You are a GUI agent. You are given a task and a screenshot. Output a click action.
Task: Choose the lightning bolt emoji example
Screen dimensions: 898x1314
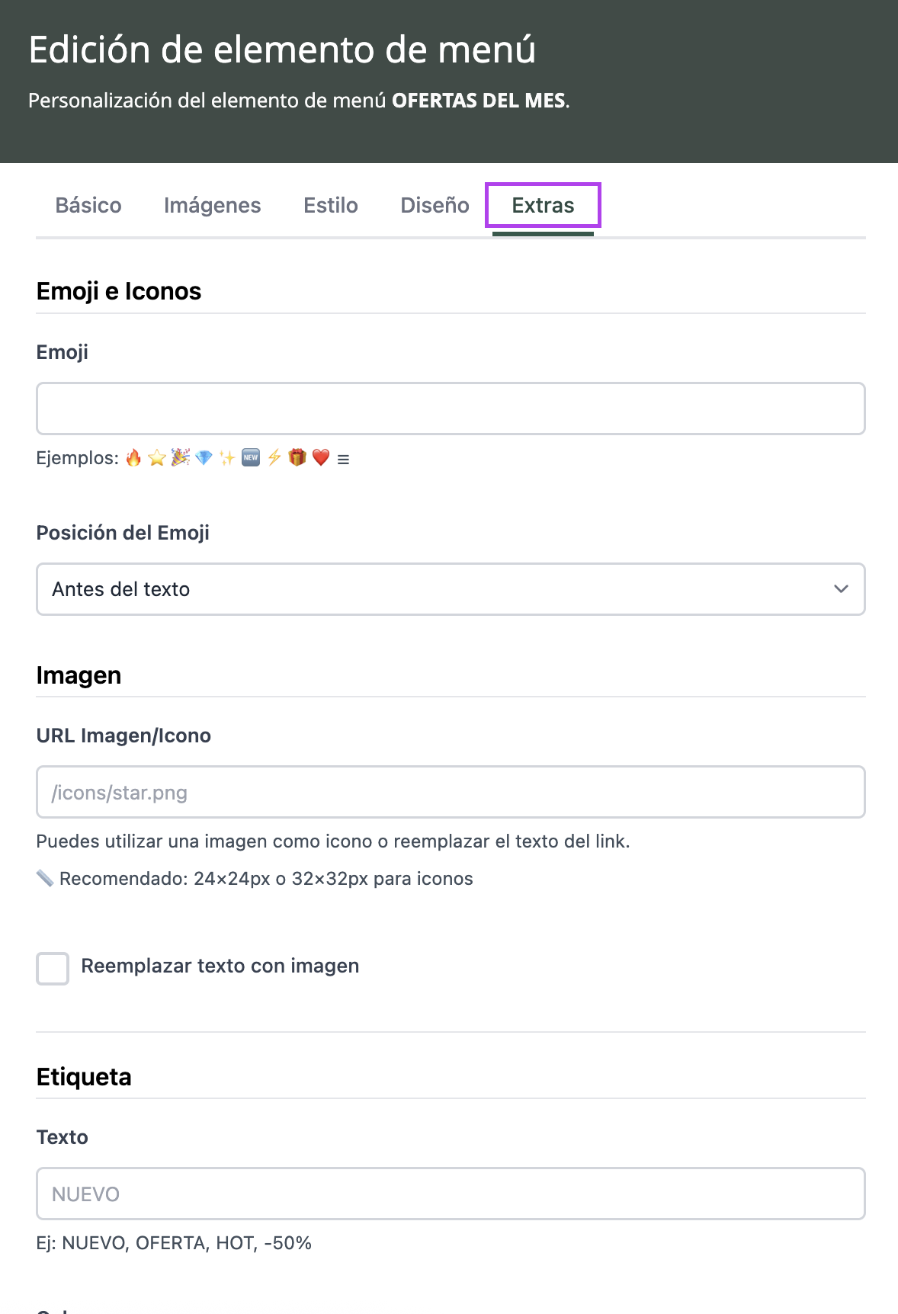tap(274, 458)
